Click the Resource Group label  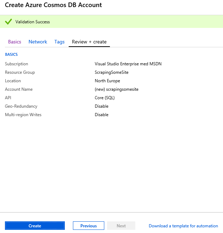pos(20,72)
